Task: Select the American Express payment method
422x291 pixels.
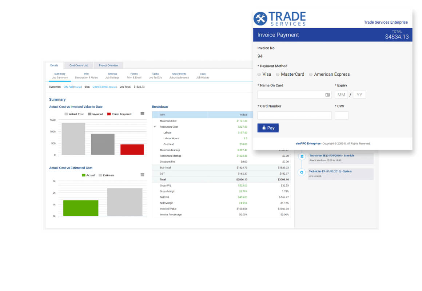Action: click(x=311, y=74)
